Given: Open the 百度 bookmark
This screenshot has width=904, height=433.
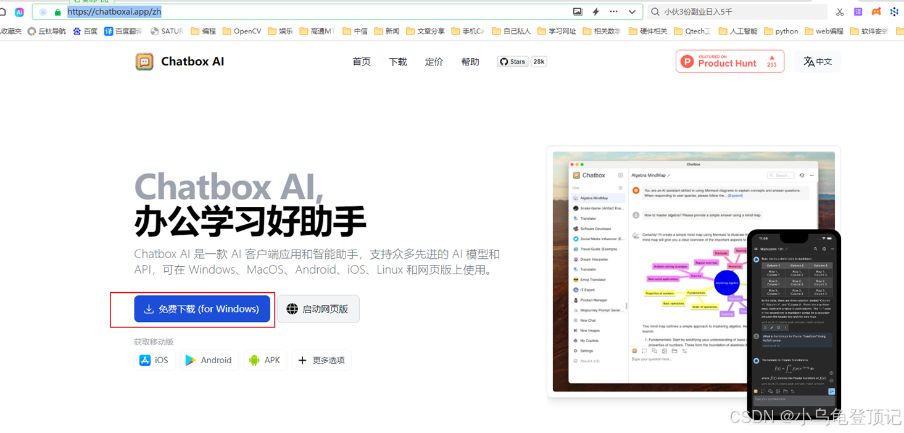Looking at the screenshot, I should tap(85, 31).
